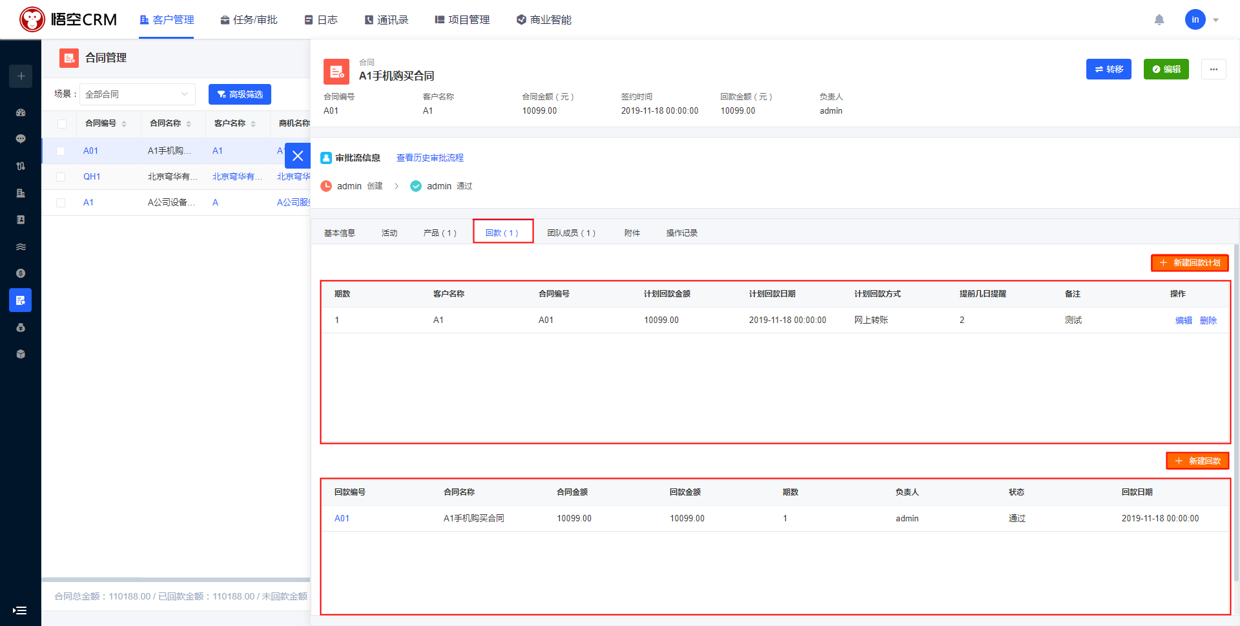Open the product box icon in sidebar

coord(21,354)
